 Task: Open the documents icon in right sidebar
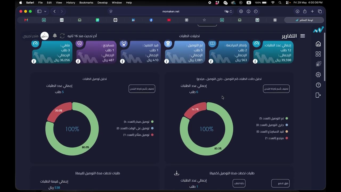click(x=318, y=64)
